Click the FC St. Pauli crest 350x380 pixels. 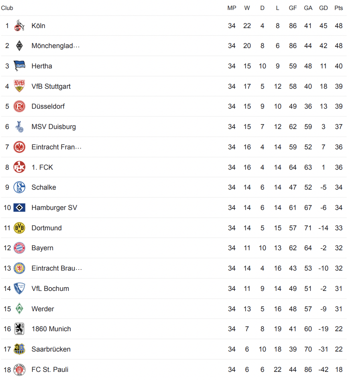19,370
